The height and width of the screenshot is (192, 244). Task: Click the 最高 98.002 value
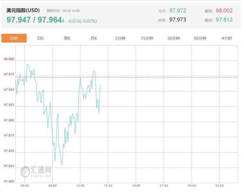coord(224,11)
